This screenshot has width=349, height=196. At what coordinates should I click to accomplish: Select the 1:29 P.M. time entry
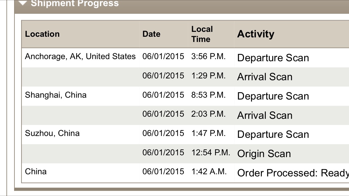208,76
